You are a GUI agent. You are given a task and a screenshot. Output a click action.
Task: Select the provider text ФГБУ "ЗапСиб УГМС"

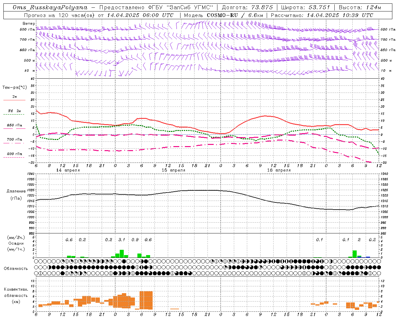click(181, 7)
